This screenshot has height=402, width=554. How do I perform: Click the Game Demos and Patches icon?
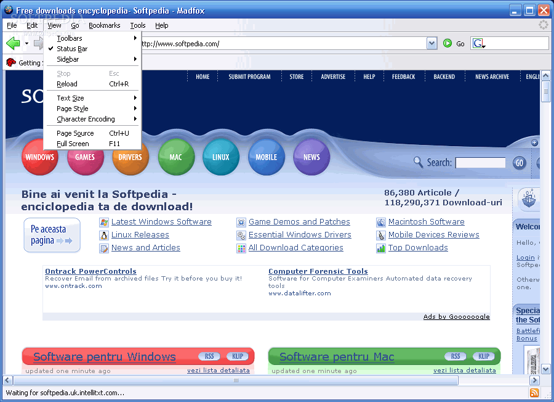point(241,222)
